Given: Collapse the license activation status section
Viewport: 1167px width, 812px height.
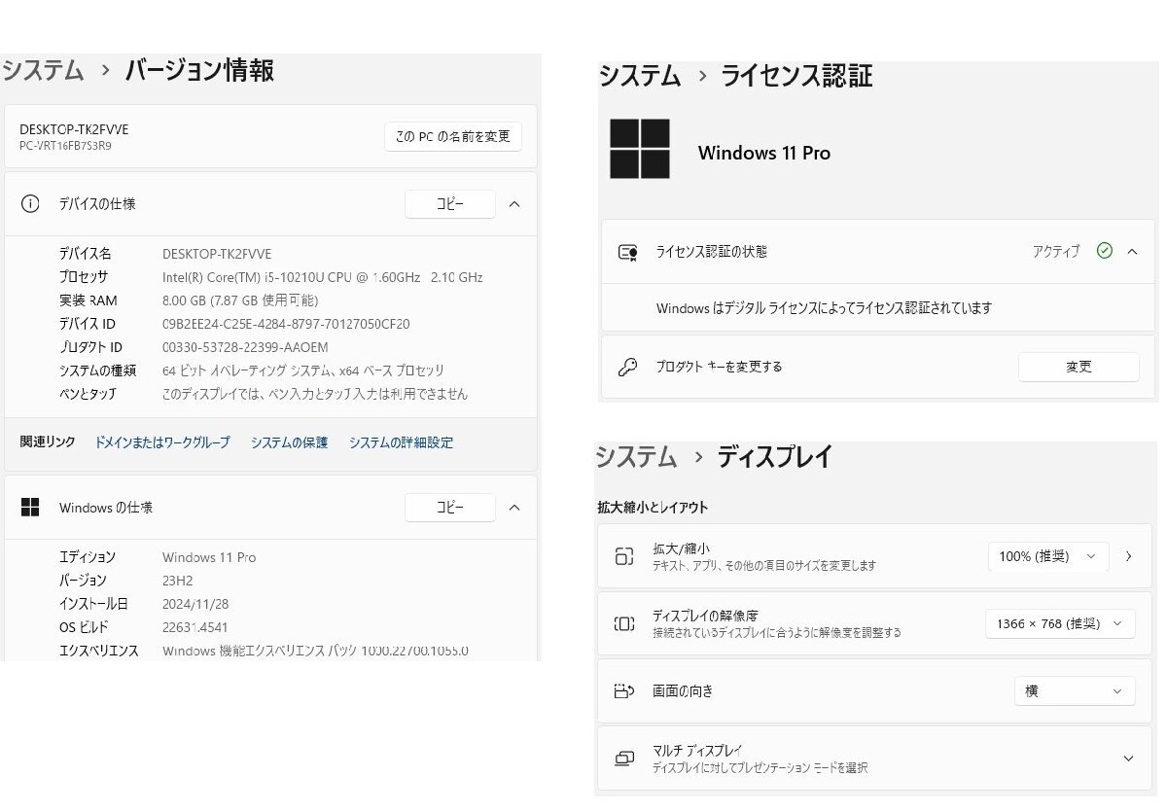Looking at the screenshot, I should 1132,252.
